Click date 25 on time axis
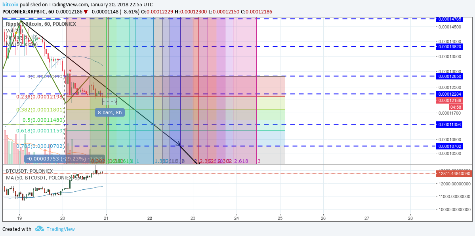Screen dimensions: 475x236 click(x=280, y=217)
